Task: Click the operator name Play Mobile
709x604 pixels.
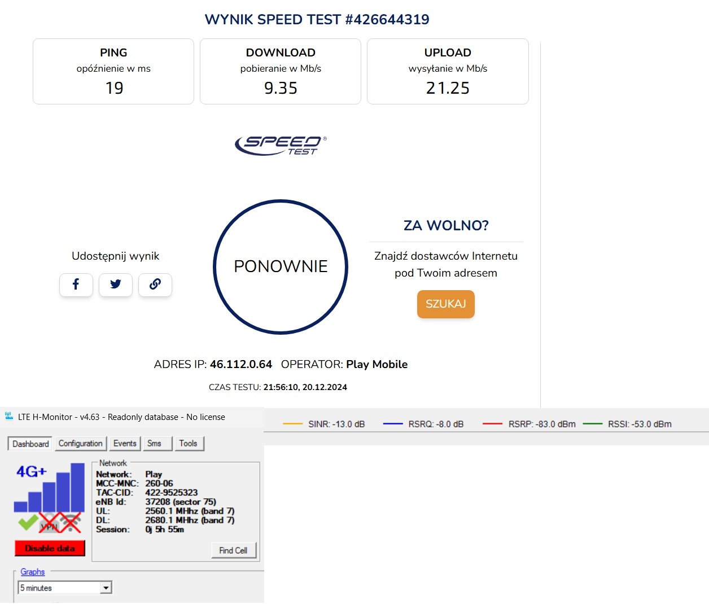Action: 377,364
